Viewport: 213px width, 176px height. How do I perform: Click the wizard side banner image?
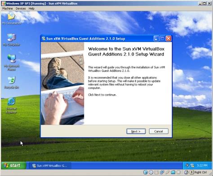[62, 83]
